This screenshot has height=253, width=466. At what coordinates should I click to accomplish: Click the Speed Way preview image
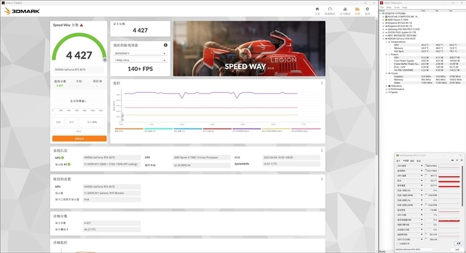[x=249, y=48]
